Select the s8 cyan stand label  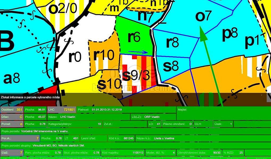pyautogui.click(x=171, y=67)
